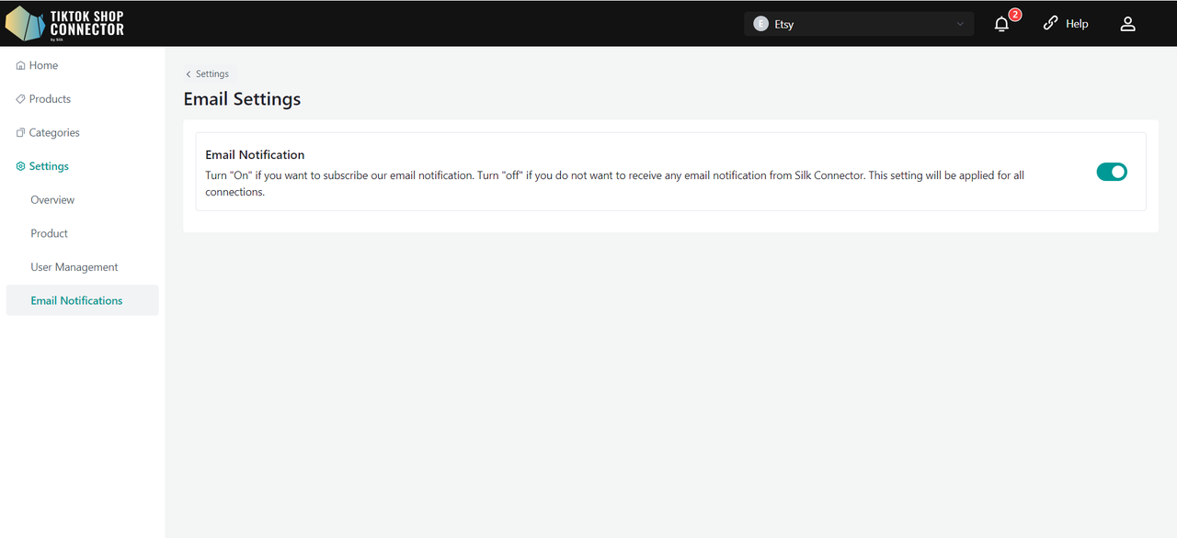1177x538 pixels.
Task: Expand the dropdown chevron next to Etsy
Action: tap(960, 24)
